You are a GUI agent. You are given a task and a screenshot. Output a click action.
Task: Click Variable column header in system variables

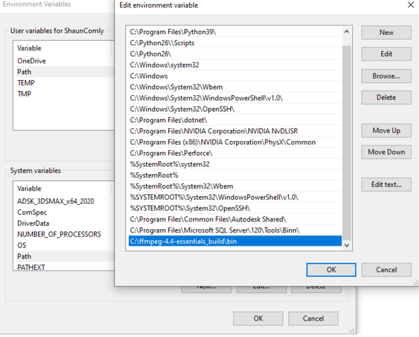pos(63,188)
